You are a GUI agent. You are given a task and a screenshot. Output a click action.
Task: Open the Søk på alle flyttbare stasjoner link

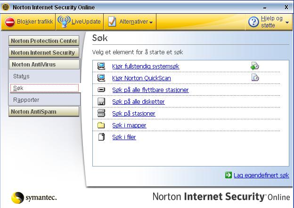pos(150,90)
